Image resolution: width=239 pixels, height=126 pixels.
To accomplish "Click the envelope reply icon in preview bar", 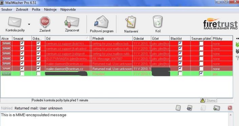I will 216,108.
